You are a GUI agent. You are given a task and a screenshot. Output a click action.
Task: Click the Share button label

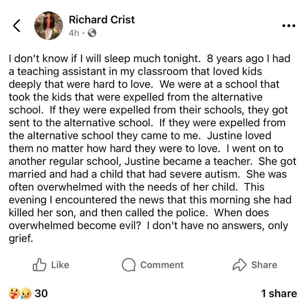264,265
